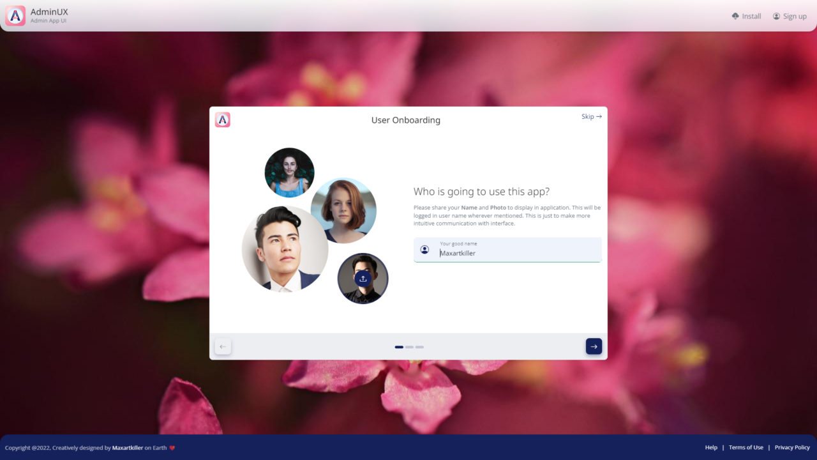817x460 pixels.
Task: Click the heart icon in the footer
Action: [173, 447]
